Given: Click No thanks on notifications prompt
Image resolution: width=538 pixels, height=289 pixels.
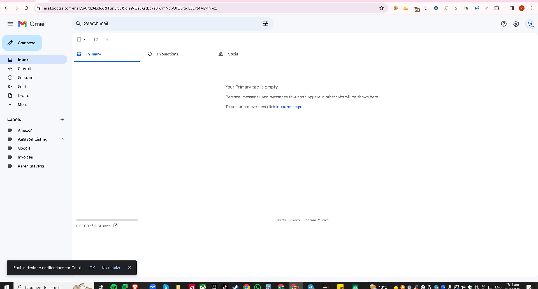Looking at the screenshot, I should pos(111,268).
